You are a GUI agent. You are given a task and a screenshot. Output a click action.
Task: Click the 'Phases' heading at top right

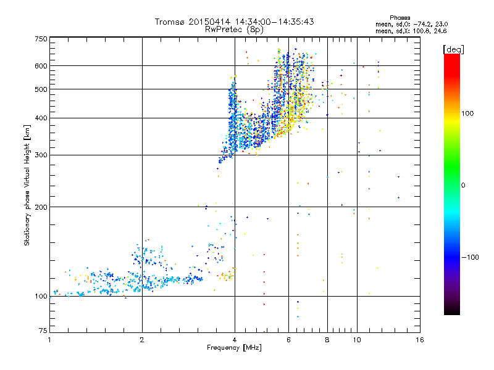tap(400, 18)
